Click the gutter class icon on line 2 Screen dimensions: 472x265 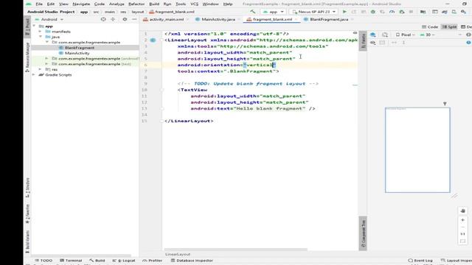153,40
